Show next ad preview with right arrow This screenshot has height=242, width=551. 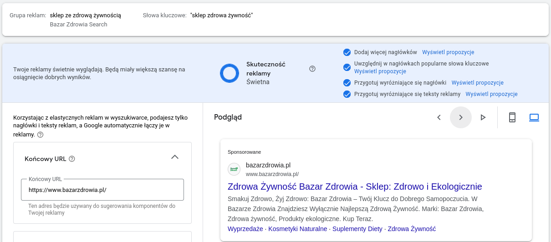[x=461, y=117]
